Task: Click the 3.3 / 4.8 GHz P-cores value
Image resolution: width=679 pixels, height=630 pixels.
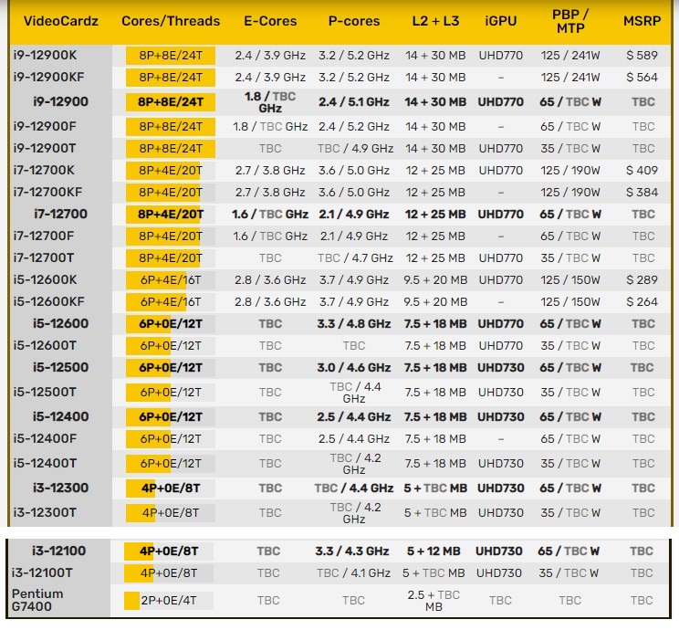Action: coord(354,323)
